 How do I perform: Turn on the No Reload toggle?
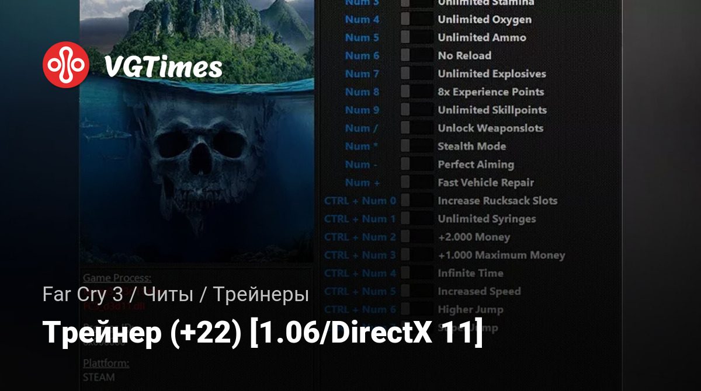pos(417,55)
